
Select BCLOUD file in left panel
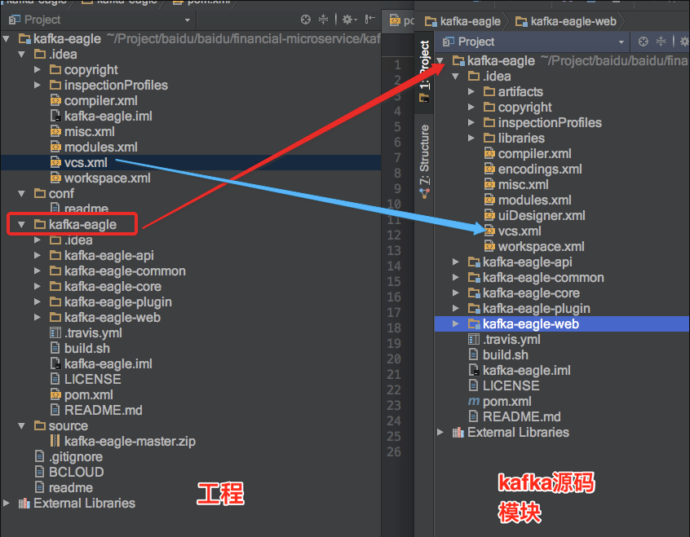coord(69,472)
